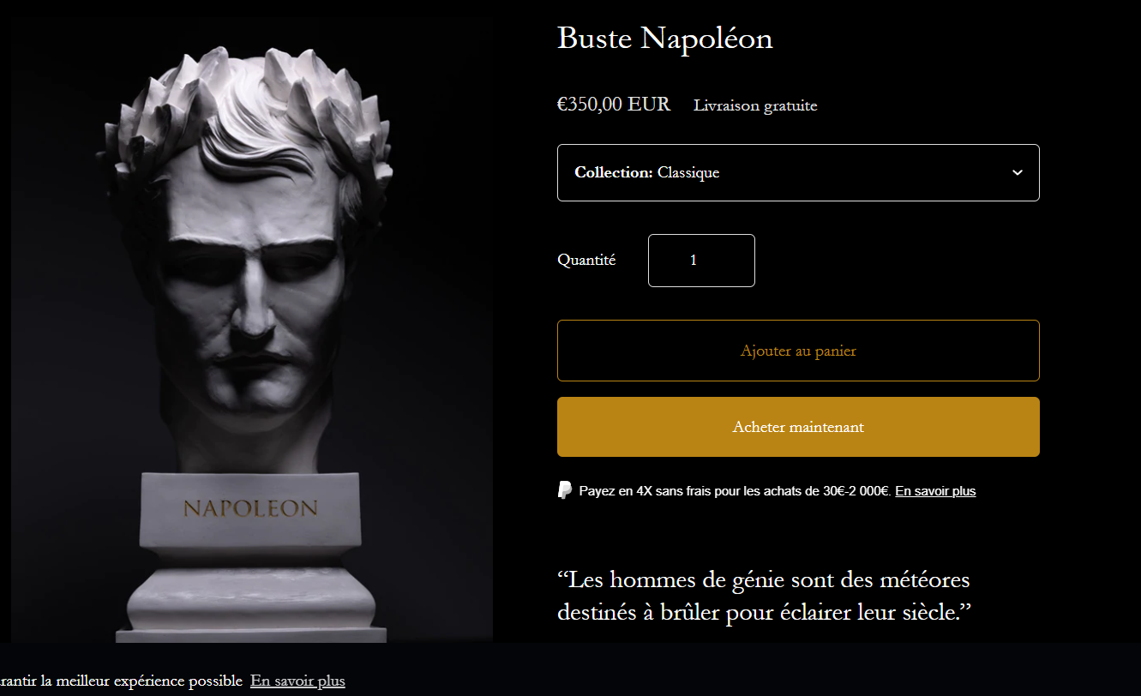Open PayPal 4X En savoir plus link
This screenshot has width=1141, height=696.
click(x=935, y=491)
